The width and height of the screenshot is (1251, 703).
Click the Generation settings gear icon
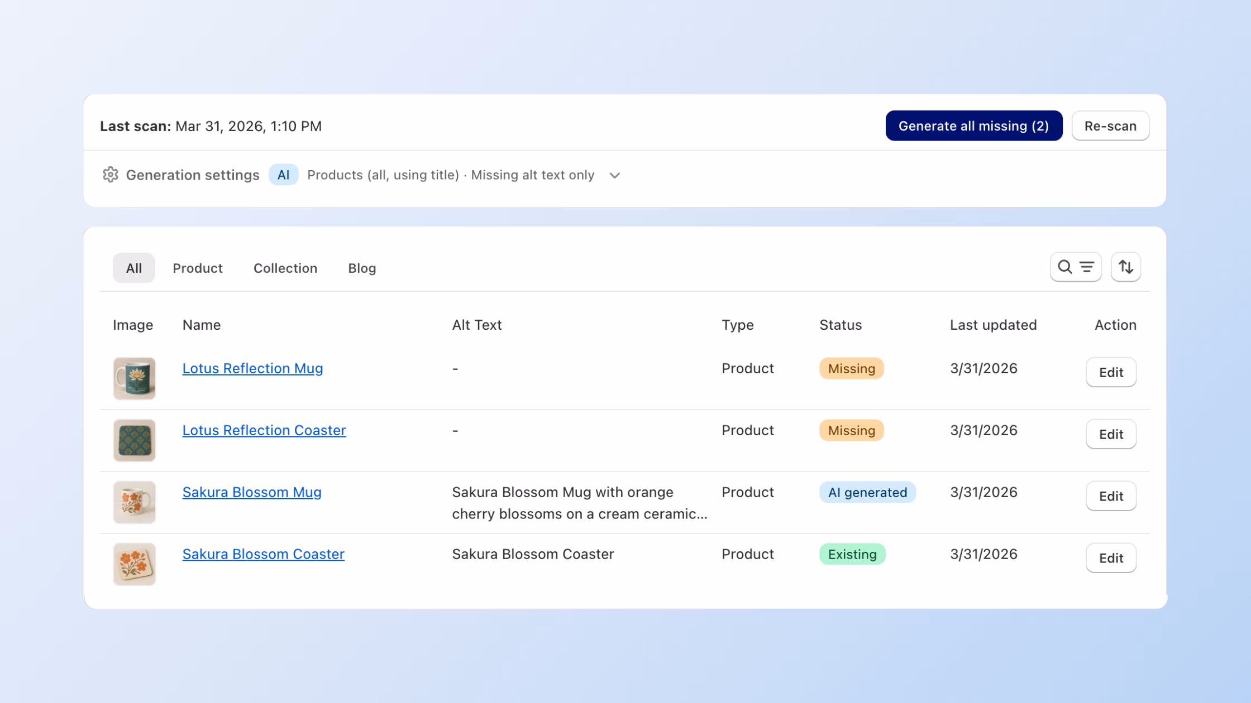coord(110,175)
